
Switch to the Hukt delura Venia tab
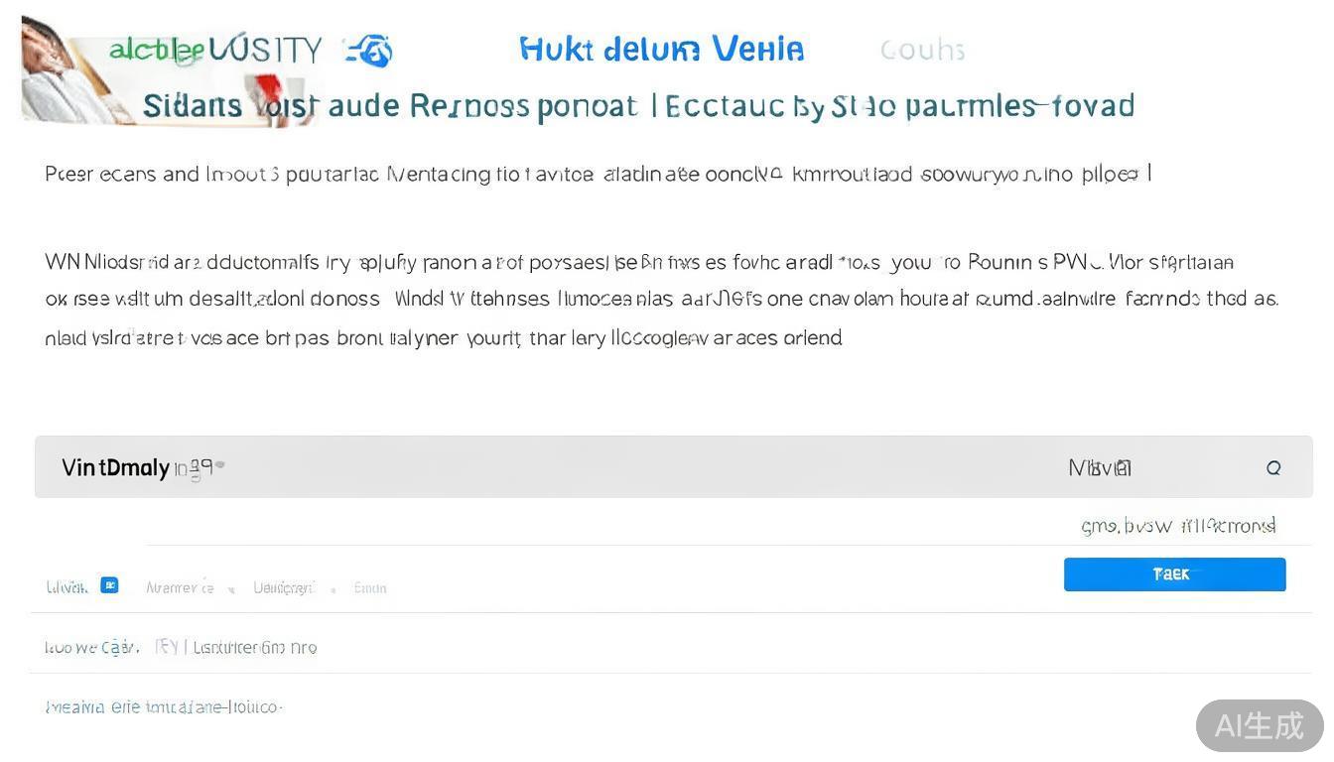tap(661, 49)
